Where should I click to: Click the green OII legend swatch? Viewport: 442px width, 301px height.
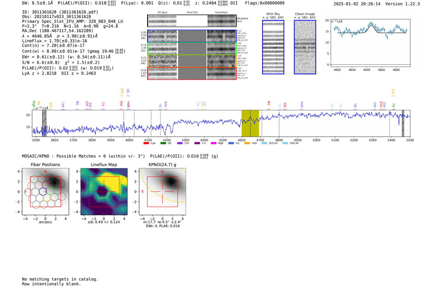pyautogui.click(x=163, y=143)
